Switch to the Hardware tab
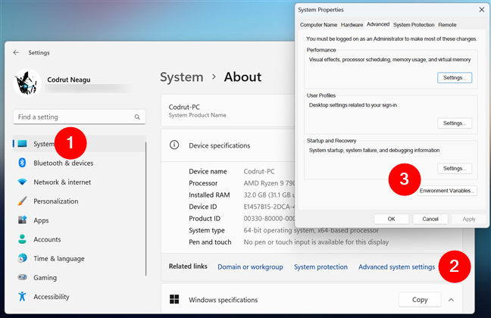This screenshot has height=318, width=491. coord(352,25)
